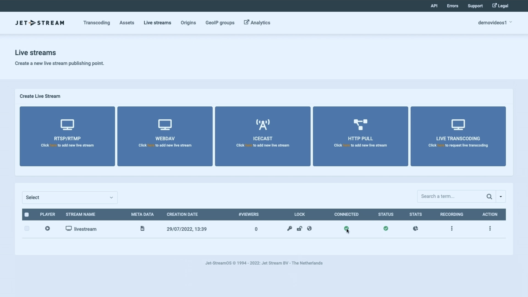Open the stats pie chart for livestream
Image resolution: width=528 pixels, height=297 pixels.
click(415, 229)
